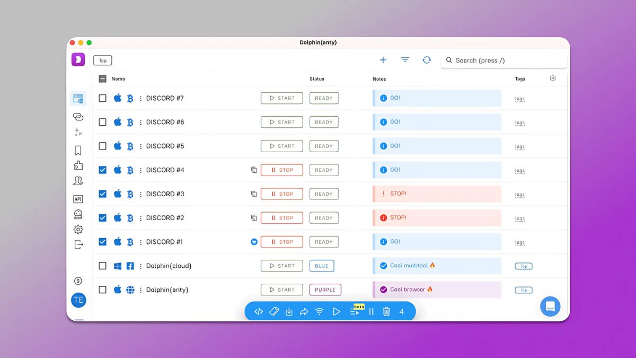The width and height of the screenshot is (636, 358).
Task: Open the table column settings gear
Action: pos(553,78)
